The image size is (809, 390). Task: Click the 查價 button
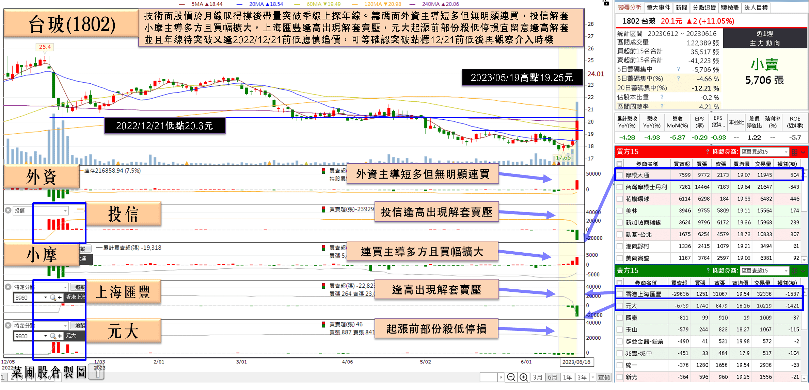(x=604, y=377)
